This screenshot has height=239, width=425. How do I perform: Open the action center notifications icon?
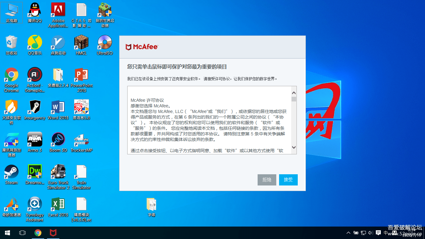(378, 233)
